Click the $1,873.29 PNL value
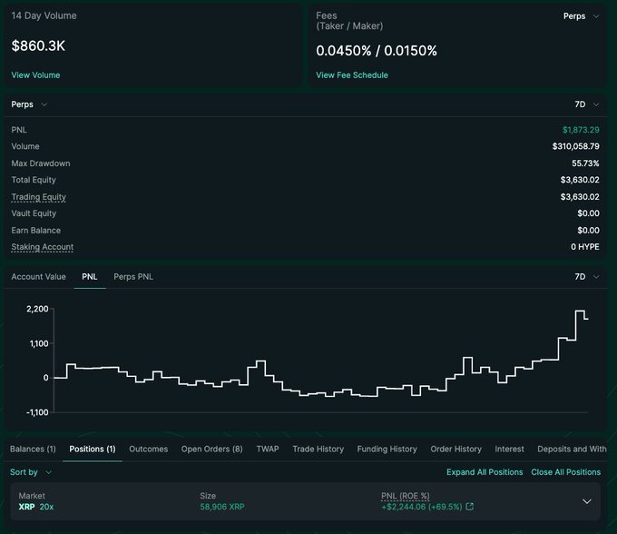617x534 pixels. click(581, 130)
